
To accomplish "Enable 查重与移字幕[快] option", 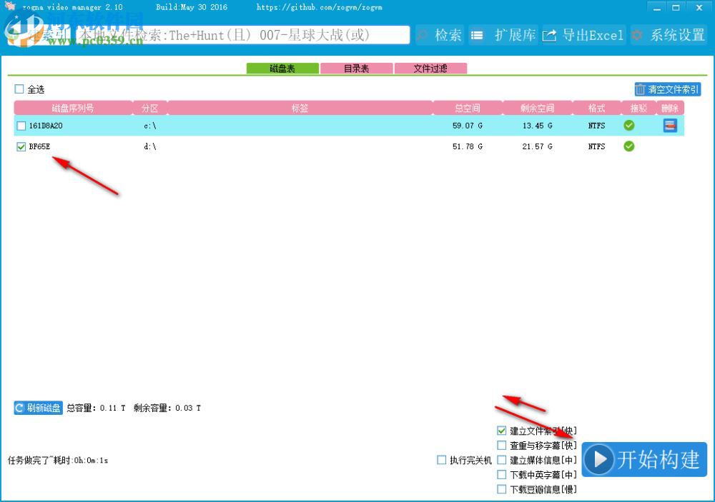I will (x=501, y=445).
